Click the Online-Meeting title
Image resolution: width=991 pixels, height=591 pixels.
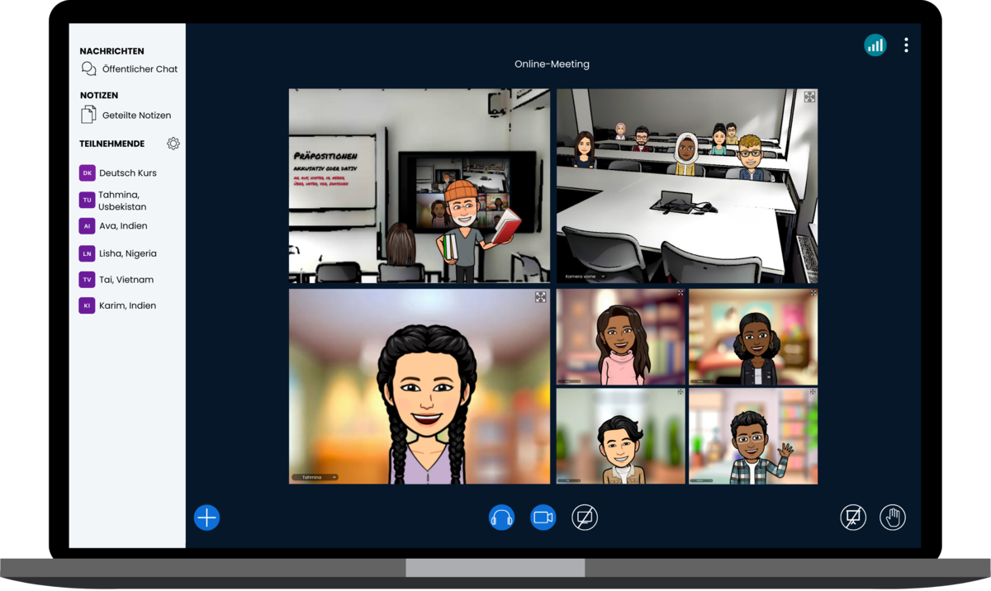tap(552, 64)
